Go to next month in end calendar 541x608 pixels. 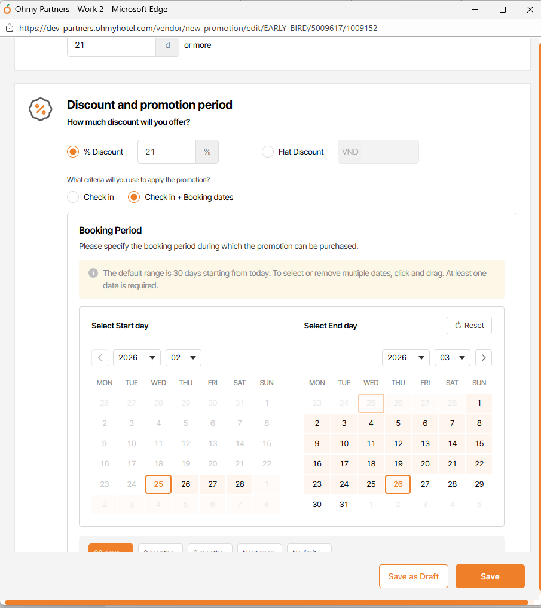484,358
